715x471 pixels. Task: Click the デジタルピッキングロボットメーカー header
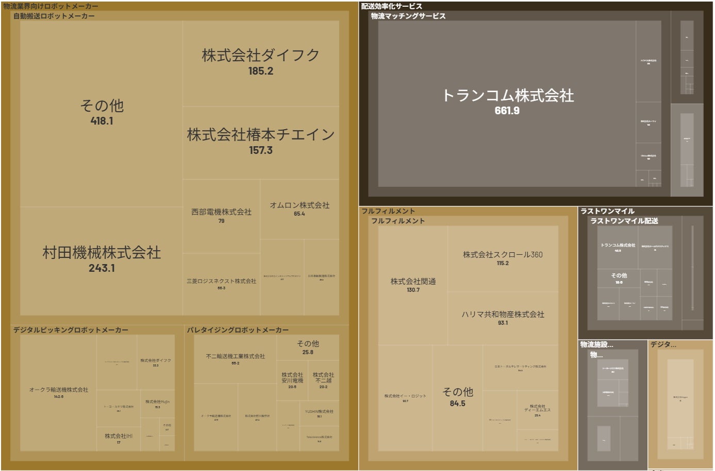click(71, 330)
